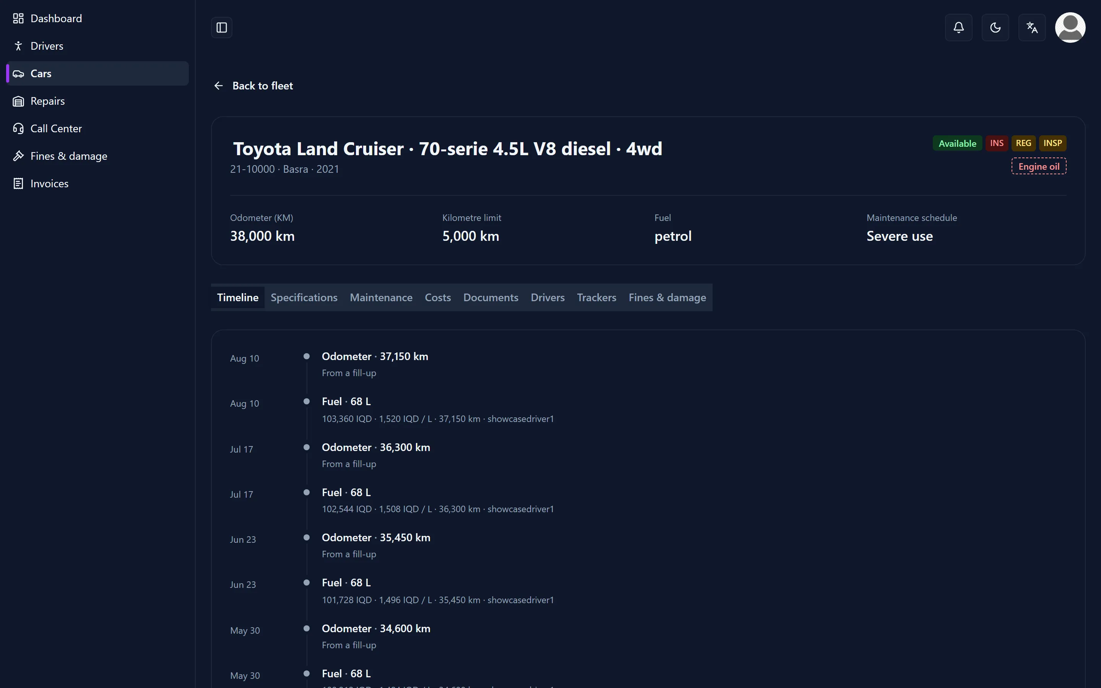Click the Drivers person icon in sidebar
Image resolution: width=1101 pixels, height=688 pixels.
(18, 46)
